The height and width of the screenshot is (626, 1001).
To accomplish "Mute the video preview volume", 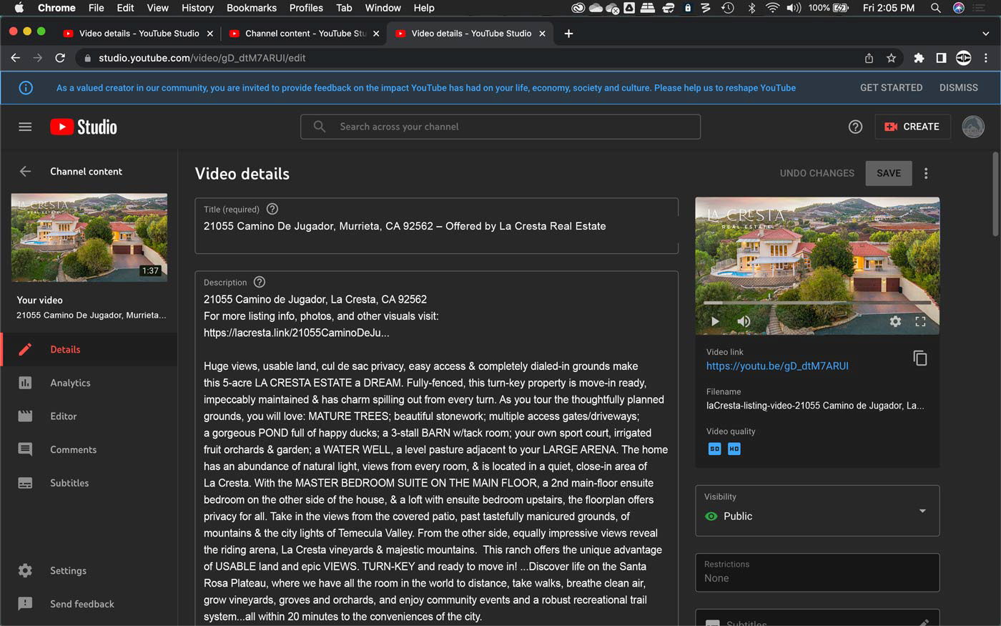I will (x=744, y=321).
